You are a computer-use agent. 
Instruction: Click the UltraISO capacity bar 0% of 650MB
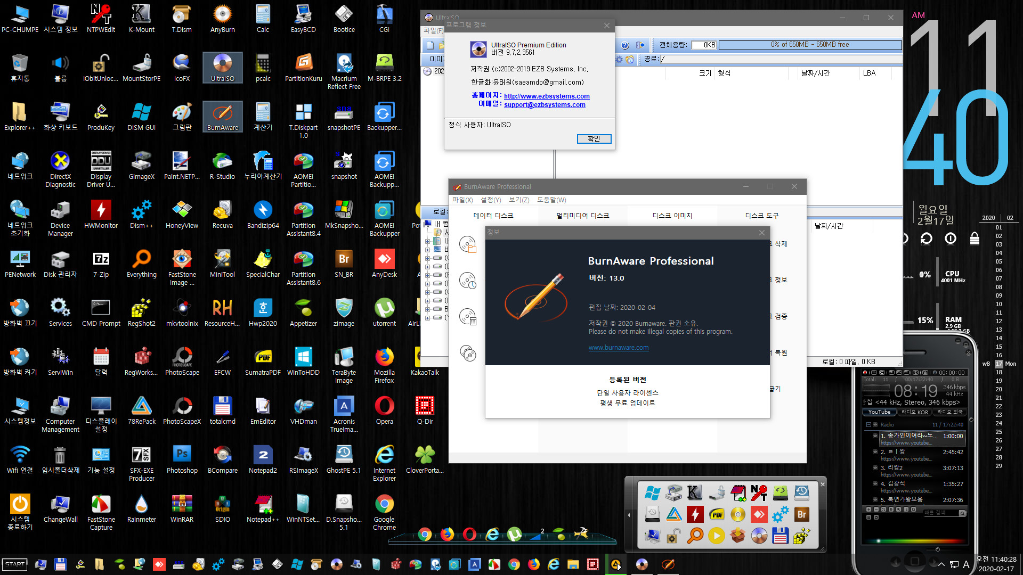pos(810,45)
